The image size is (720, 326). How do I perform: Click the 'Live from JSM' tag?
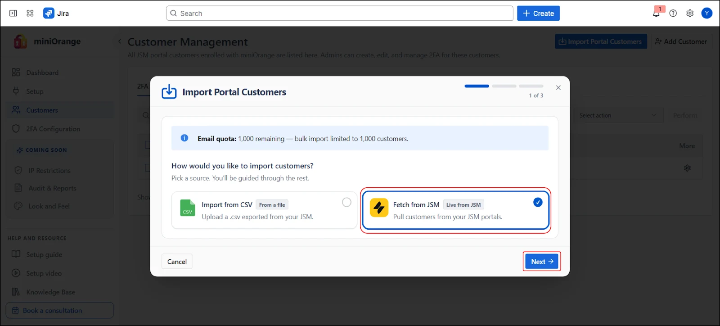[463, 205]
